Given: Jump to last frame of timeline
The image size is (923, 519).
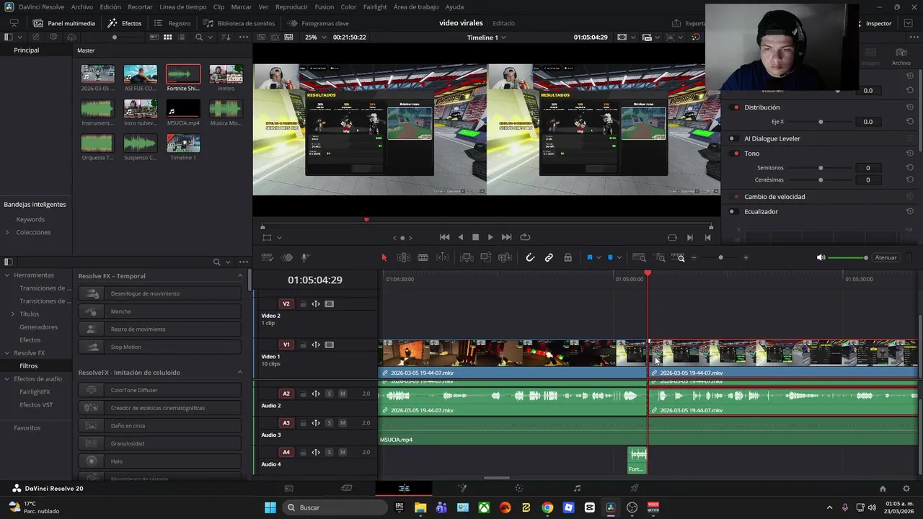Looking at the screenshot, I should tap(506, 237).
